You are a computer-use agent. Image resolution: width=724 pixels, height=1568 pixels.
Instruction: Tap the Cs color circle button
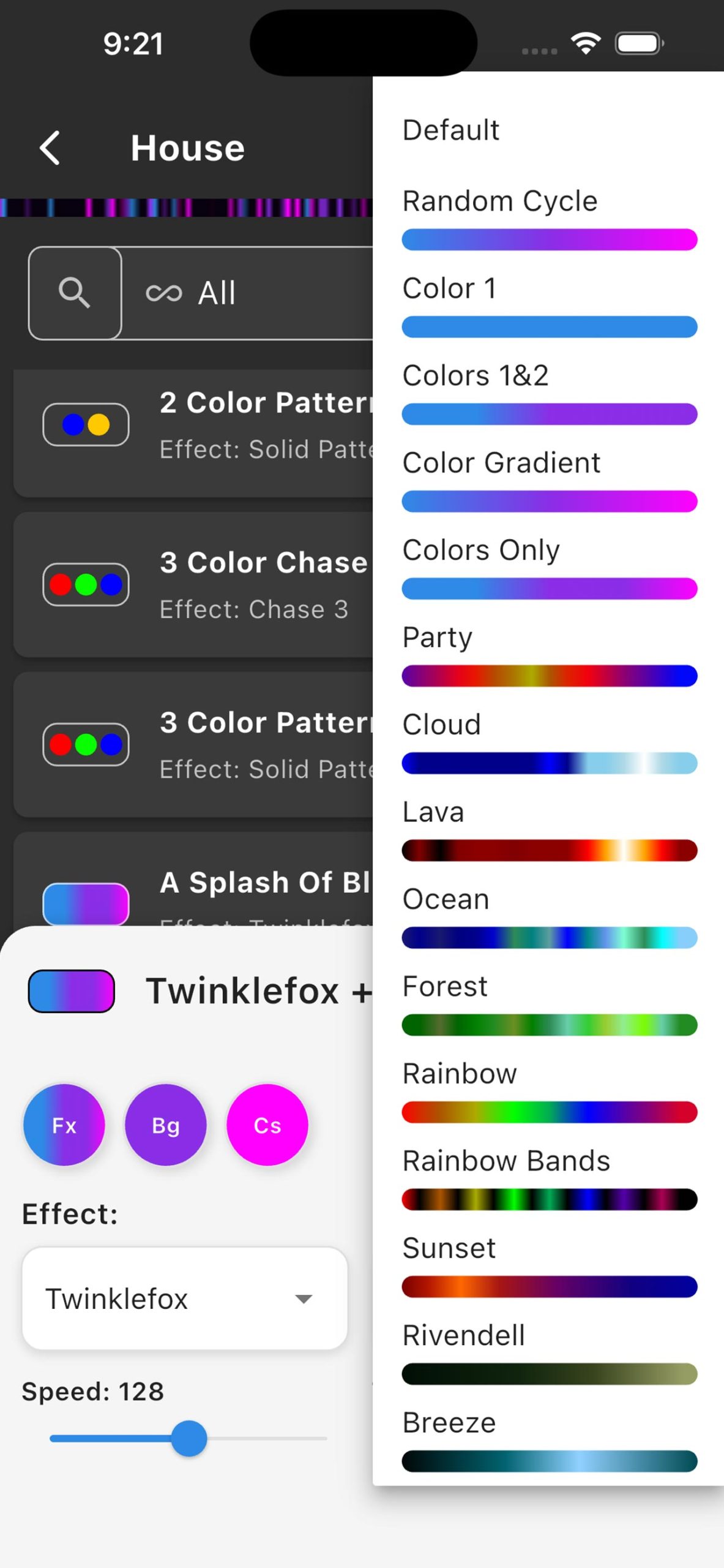click(x=267, y=1125)
